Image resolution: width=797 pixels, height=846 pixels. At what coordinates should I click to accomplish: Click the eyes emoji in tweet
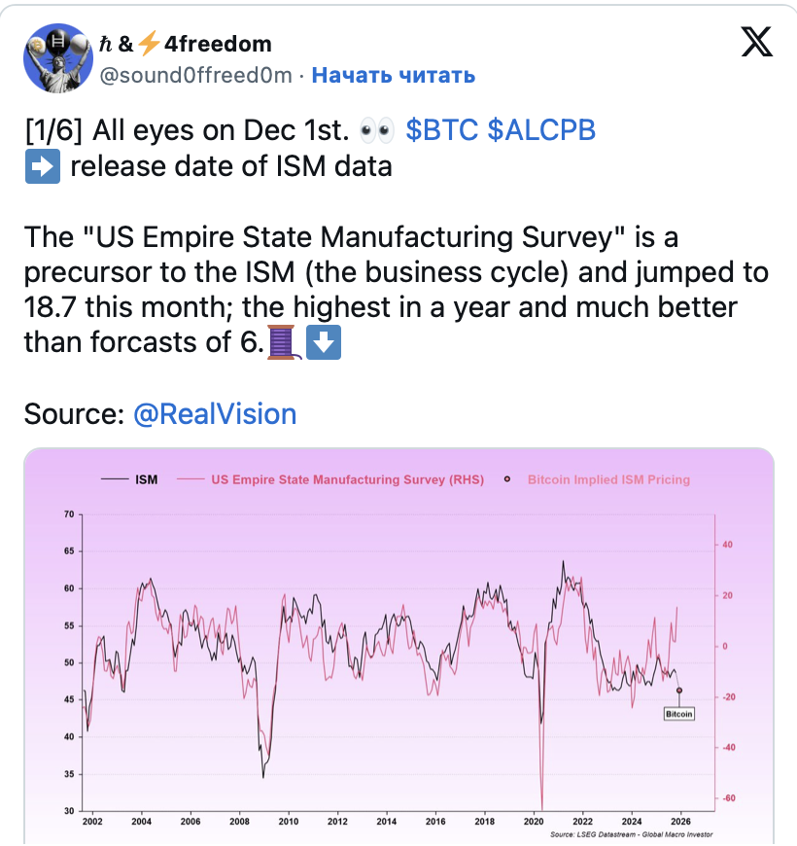[x=377, y=130]
